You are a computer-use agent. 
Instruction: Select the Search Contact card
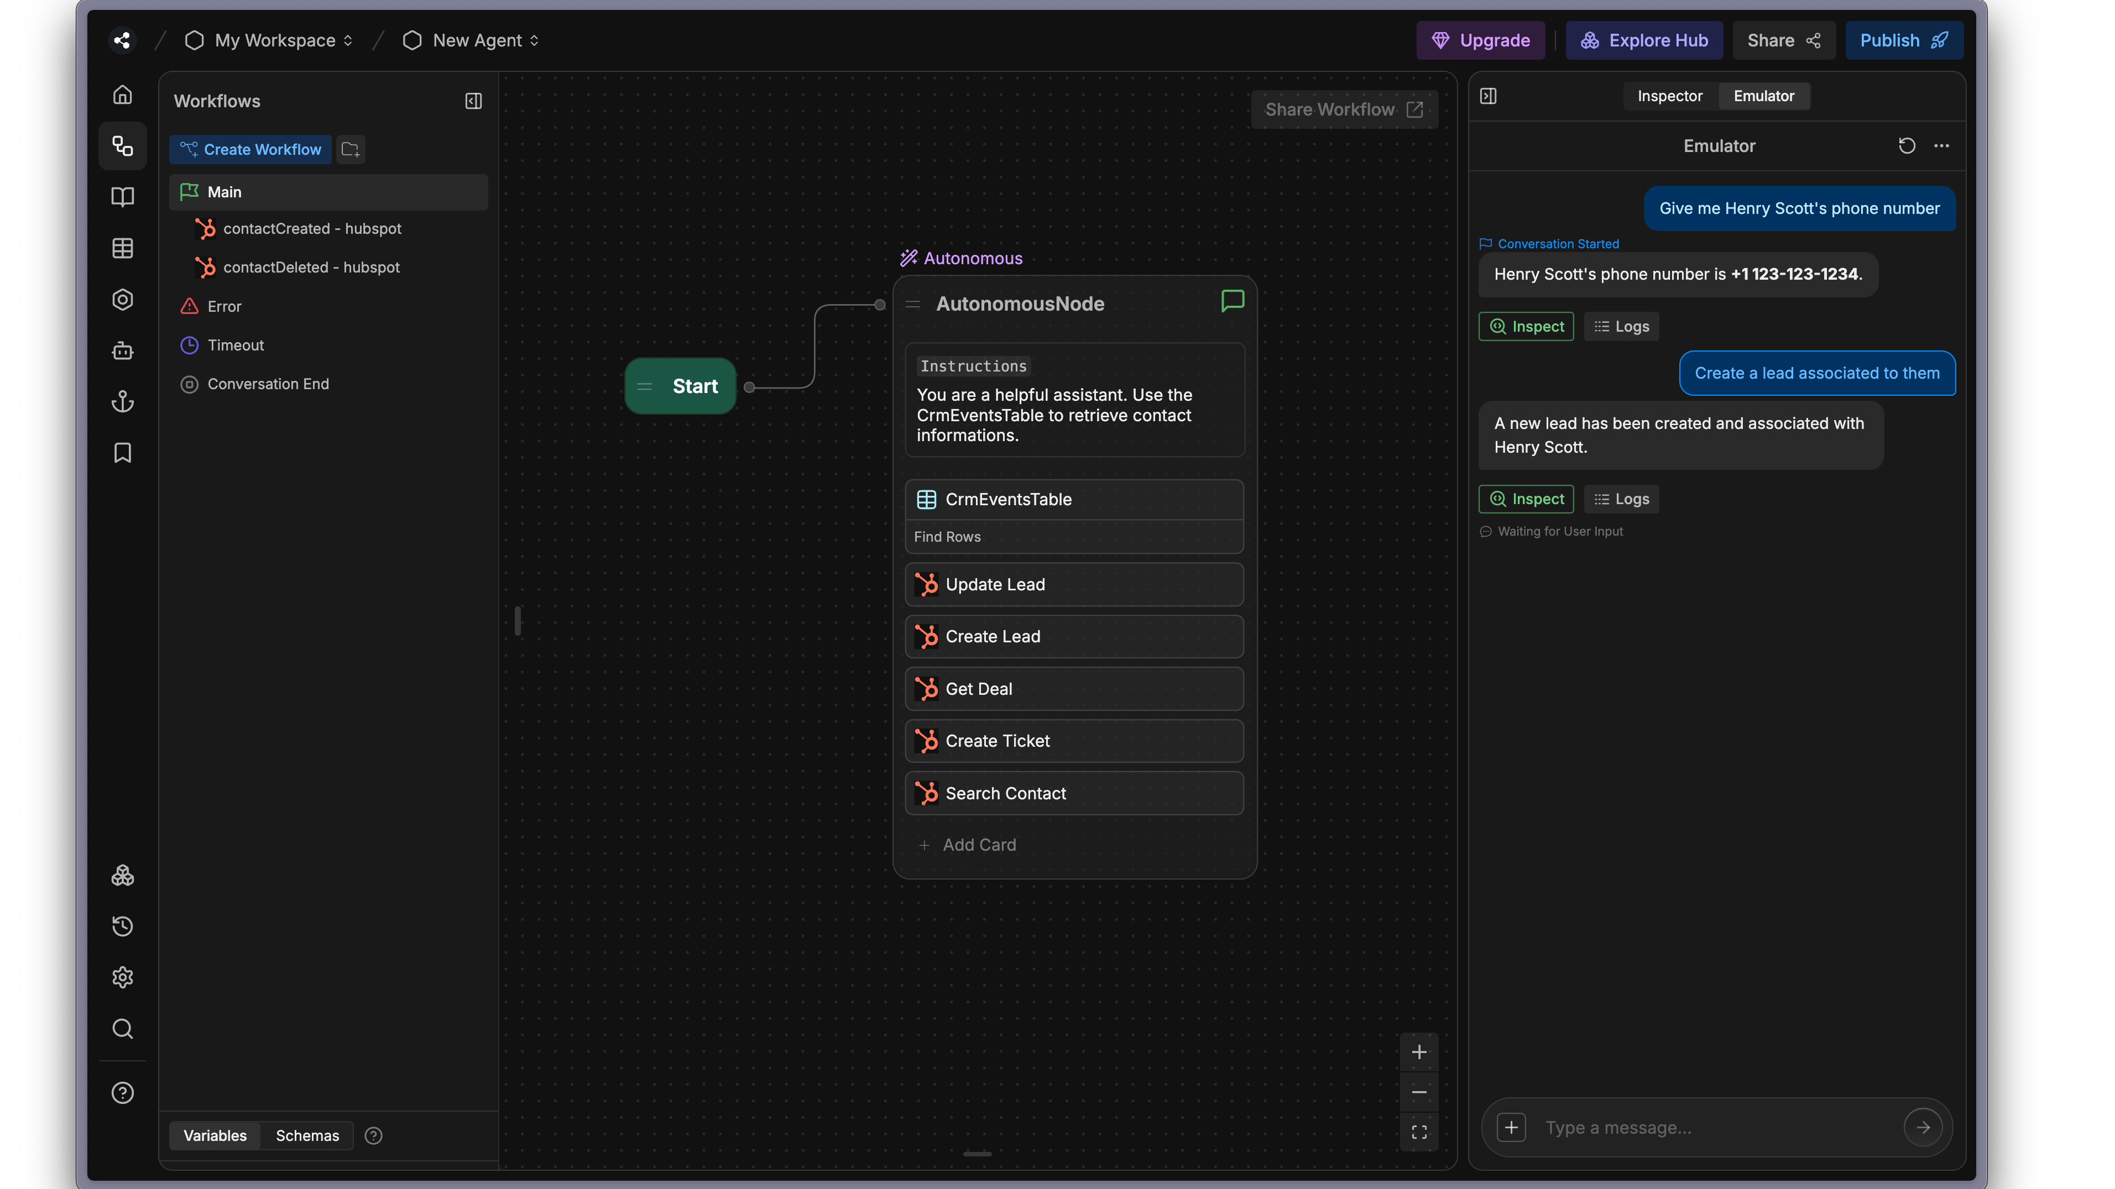tap(1074, 793)
